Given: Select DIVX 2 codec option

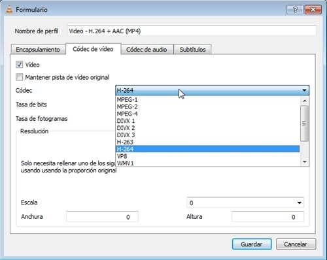Looking at the screenshot, I should [207, 128].
